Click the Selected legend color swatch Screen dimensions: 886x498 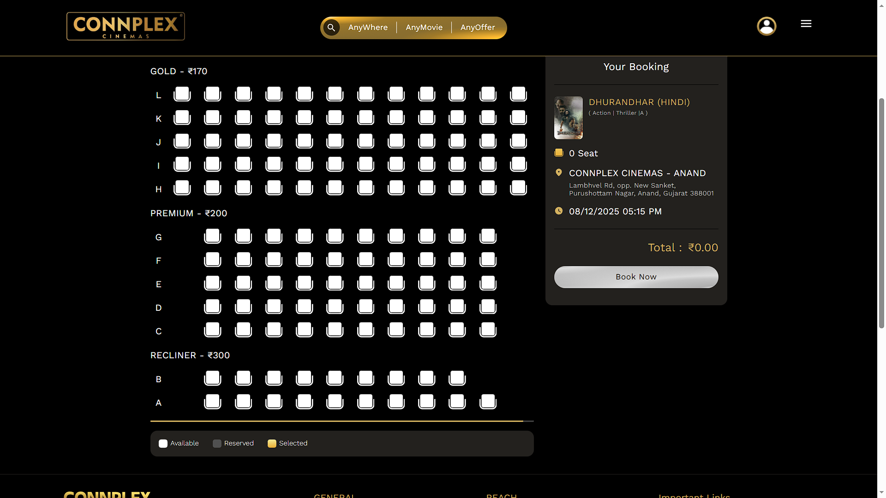(x=272, y=444)
